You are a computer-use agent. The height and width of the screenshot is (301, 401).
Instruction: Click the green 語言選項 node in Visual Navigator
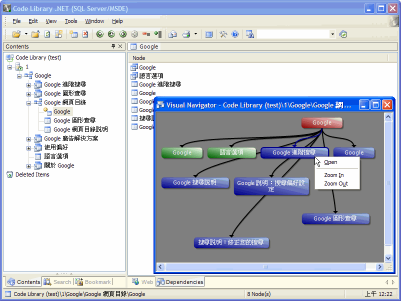(231, 152)
